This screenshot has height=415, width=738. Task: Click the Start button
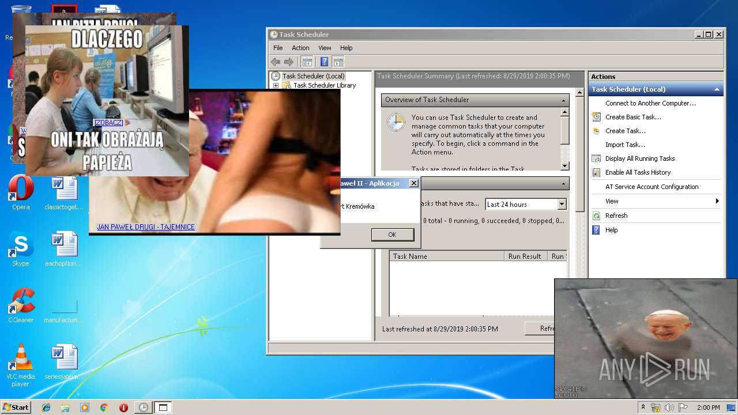[16, 408]
